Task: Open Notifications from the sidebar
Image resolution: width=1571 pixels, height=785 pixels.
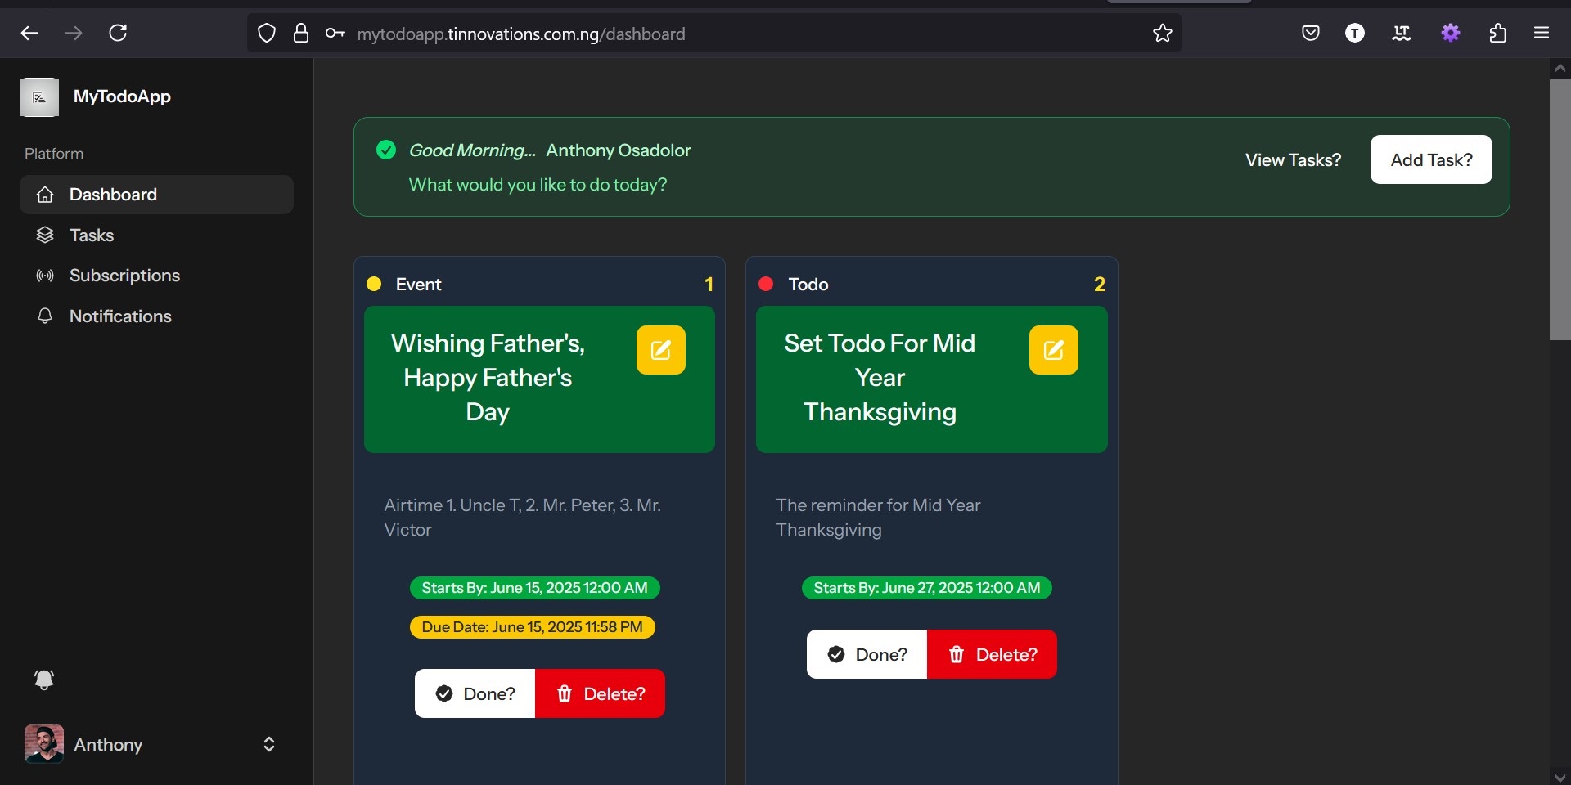Action: (120, 316)
